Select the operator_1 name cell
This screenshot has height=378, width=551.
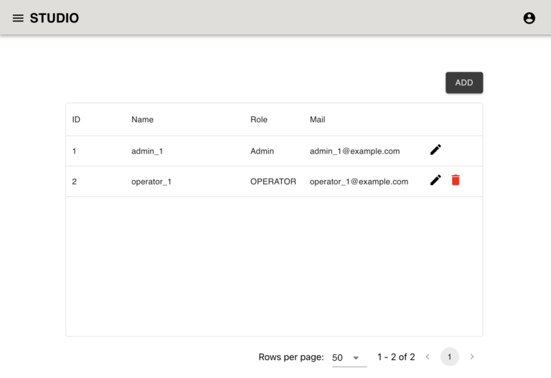(151, 182)
